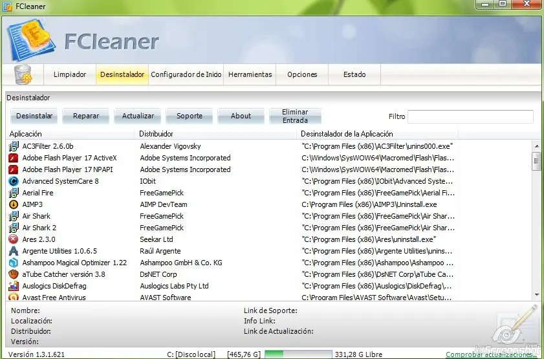Go to the Herramientas tab
The width and height of the screenshot is (544, 359).
(250, 74)
